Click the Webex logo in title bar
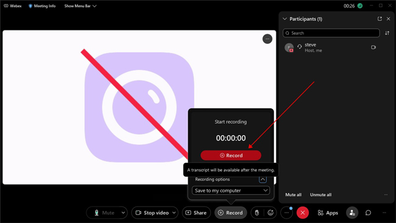Image resolution: width=396 pixels, height=223 pixels. click(x=12, y=6)
